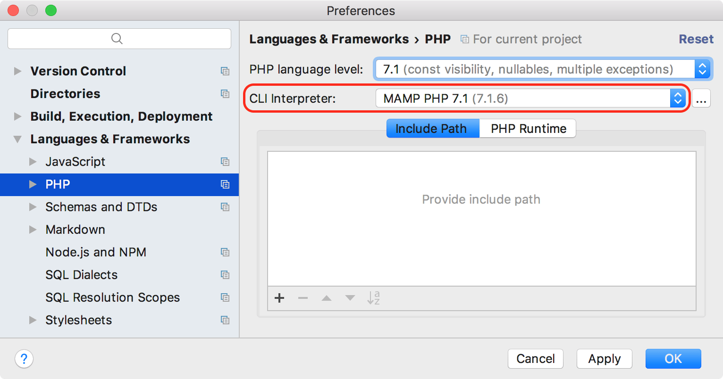Select Schemas and DTDs settings
Viewport: 723px width, 379px height.
(x=119, y=207)
